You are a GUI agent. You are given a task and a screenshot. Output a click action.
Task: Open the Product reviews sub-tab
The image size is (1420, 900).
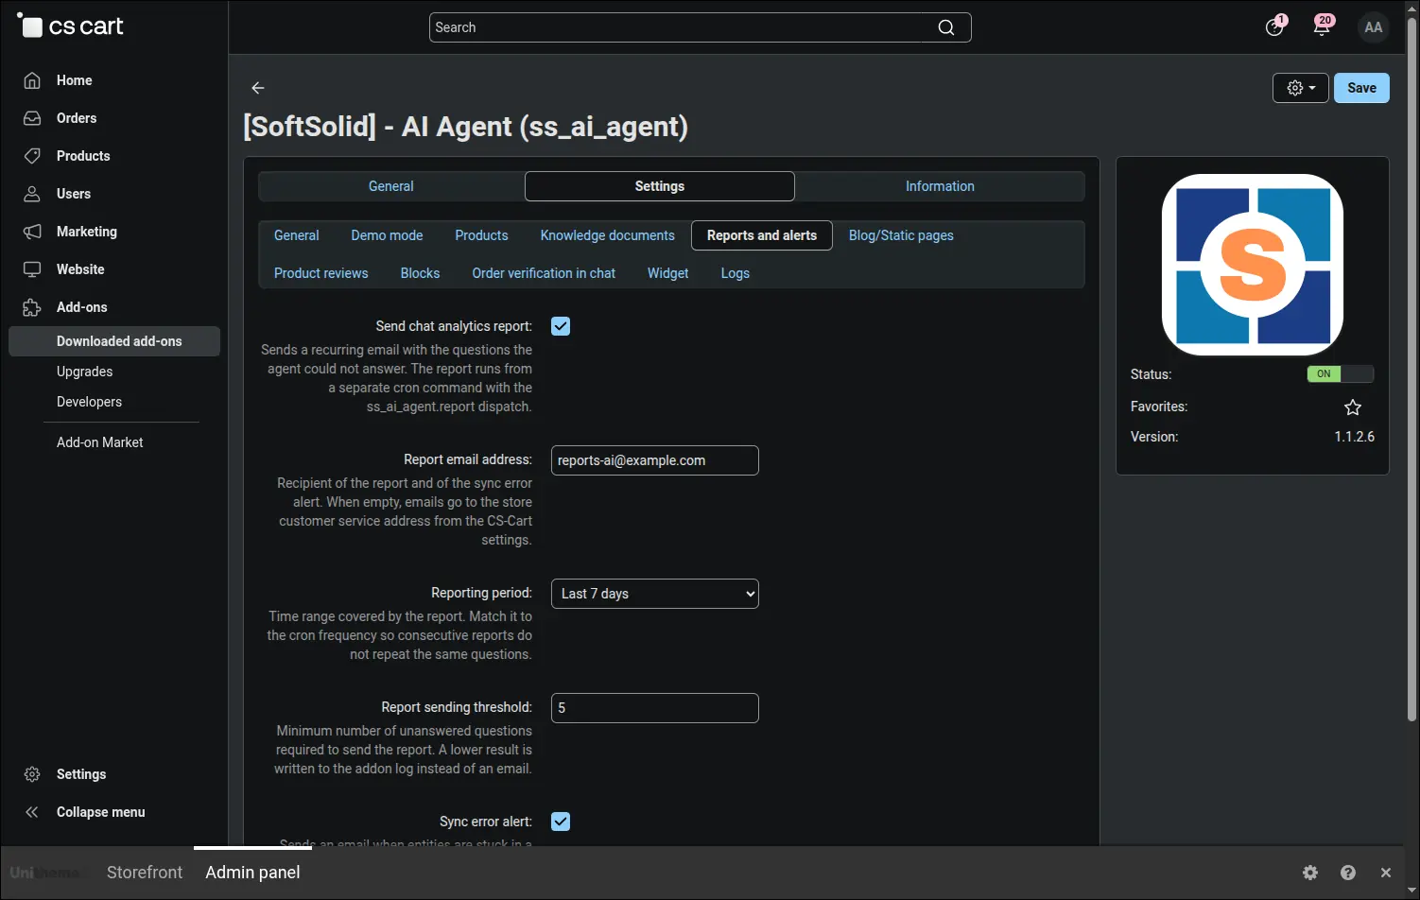[x=321, y=273]
